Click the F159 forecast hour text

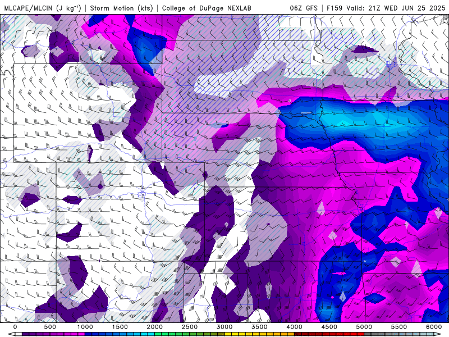[x=335, y=8]
